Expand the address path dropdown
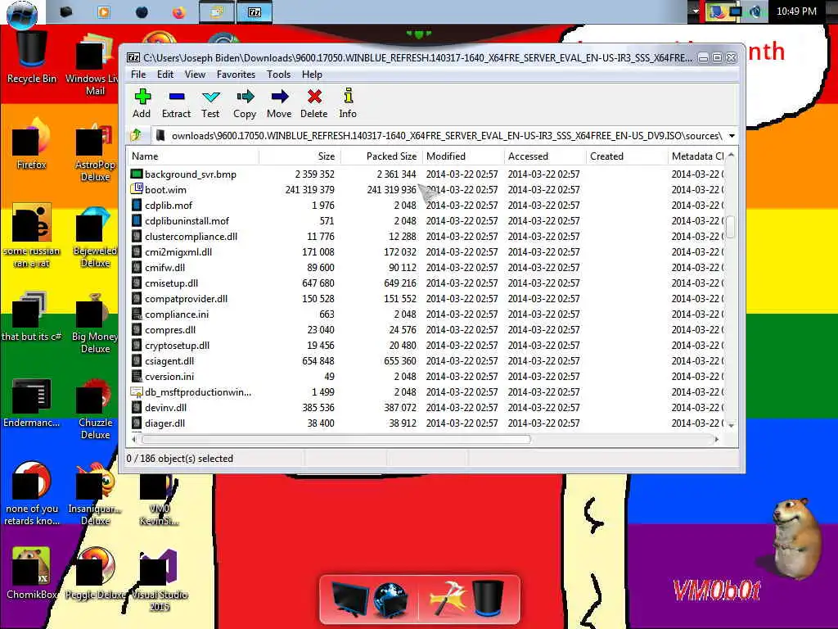Image resolution: width=838 pixels, height=629 pixels. (732, 136)
